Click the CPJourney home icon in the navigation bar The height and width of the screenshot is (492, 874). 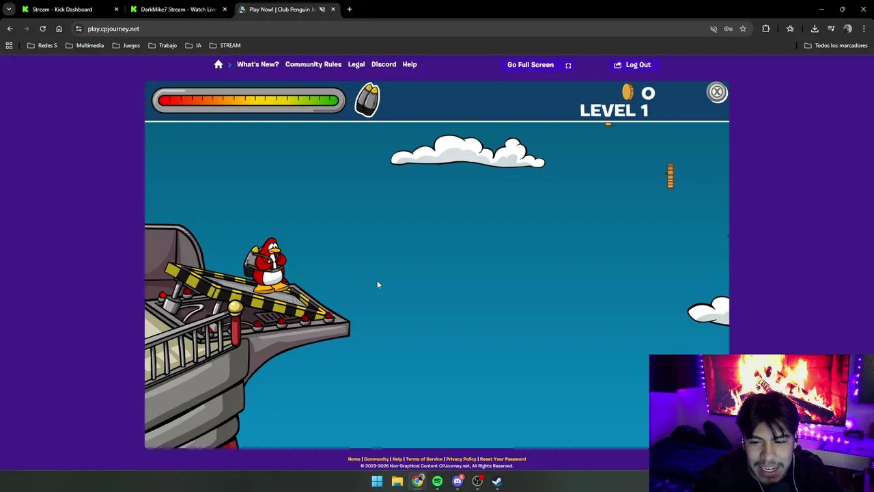tap(218, 64)
